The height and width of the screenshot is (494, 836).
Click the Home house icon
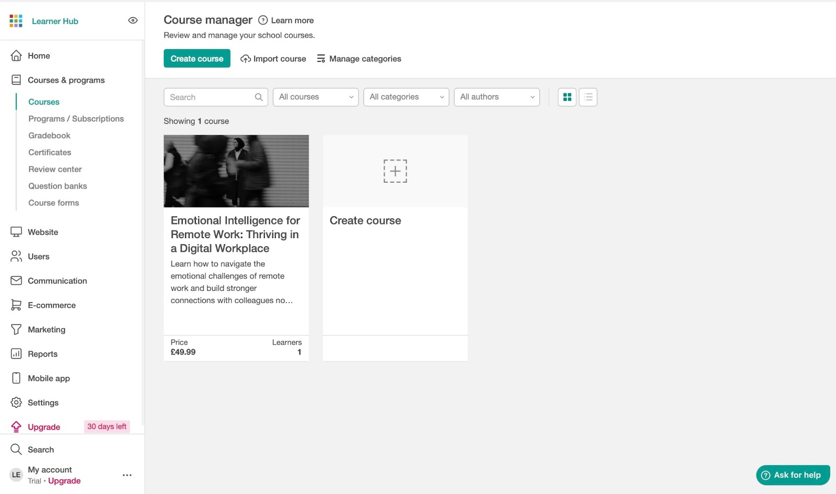pyautogui.click(x=16, y=55)
